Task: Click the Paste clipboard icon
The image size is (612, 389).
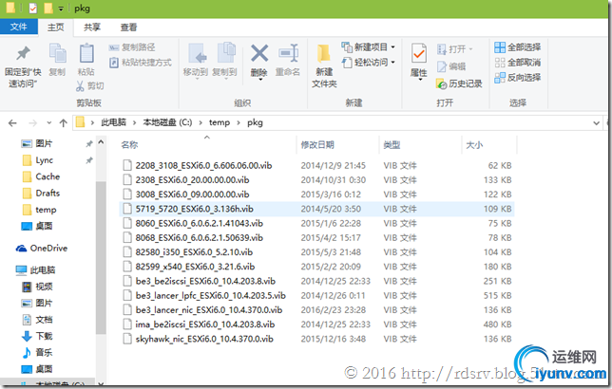Action: [86, 54]
